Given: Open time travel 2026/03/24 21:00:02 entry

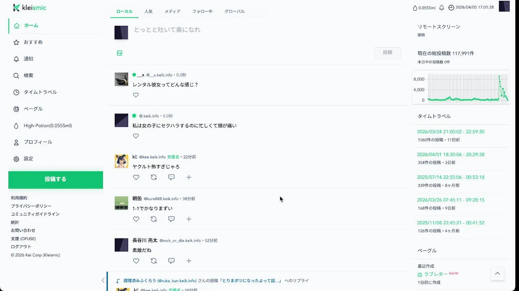Looking at the screenshot, I should pyautogui.click(x=450, y=132).
